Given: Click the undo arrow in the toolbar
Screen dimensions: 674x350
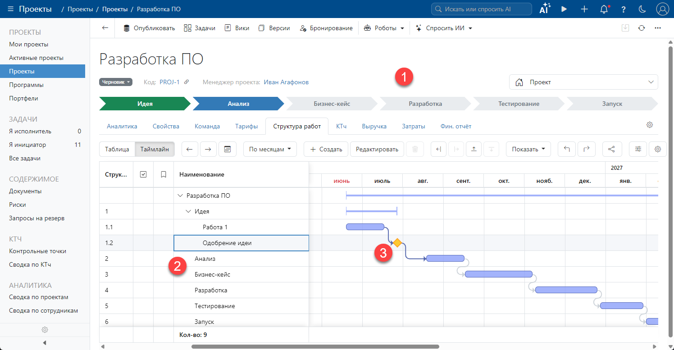Looking at the screenshot, I should pos(567,149).
